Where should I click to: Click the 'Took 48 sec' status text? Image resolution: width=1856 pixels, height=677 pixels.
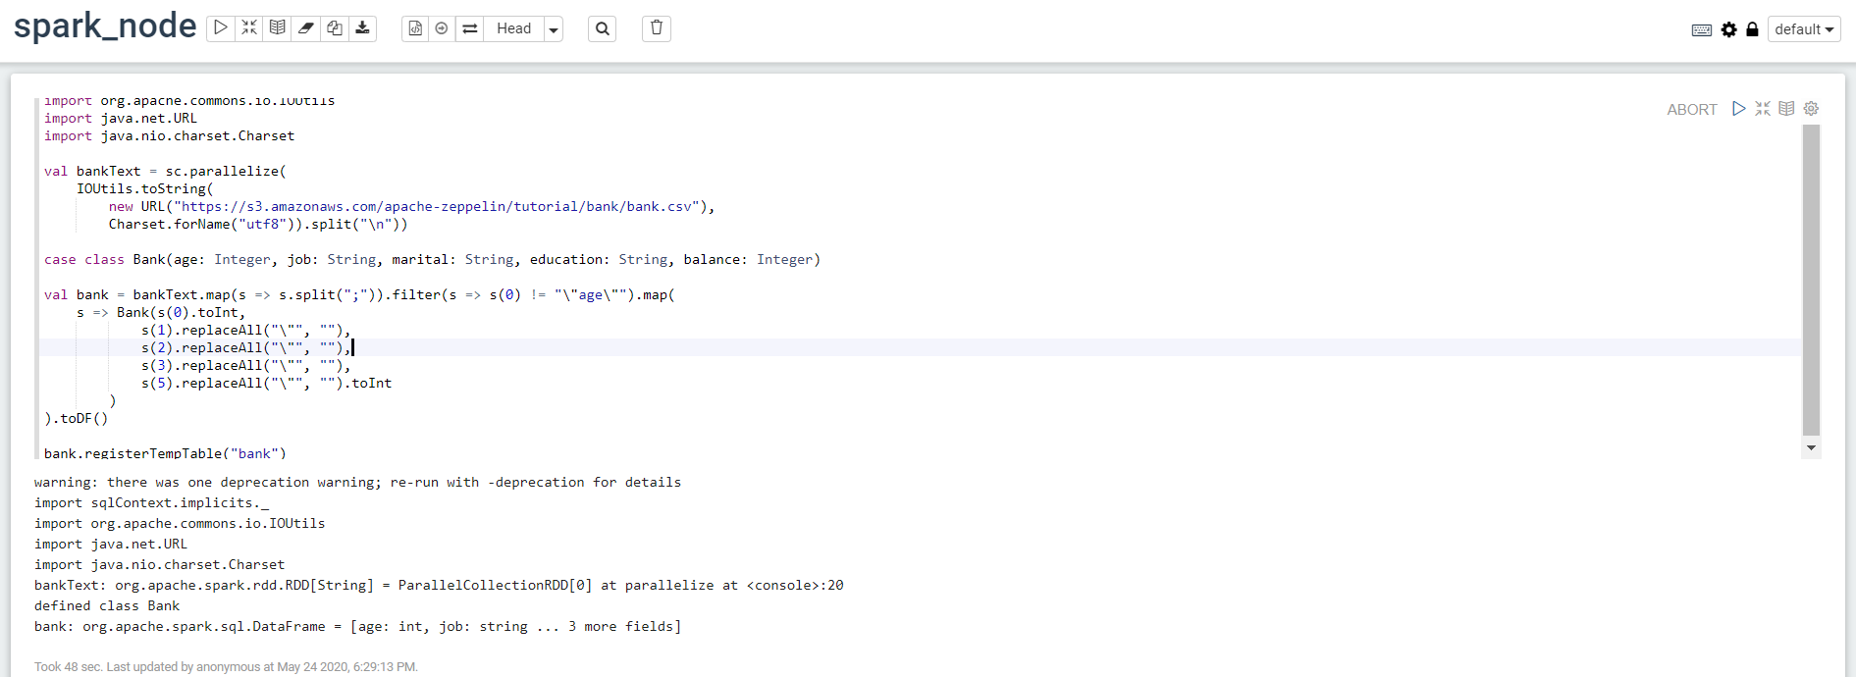[226, 667]
